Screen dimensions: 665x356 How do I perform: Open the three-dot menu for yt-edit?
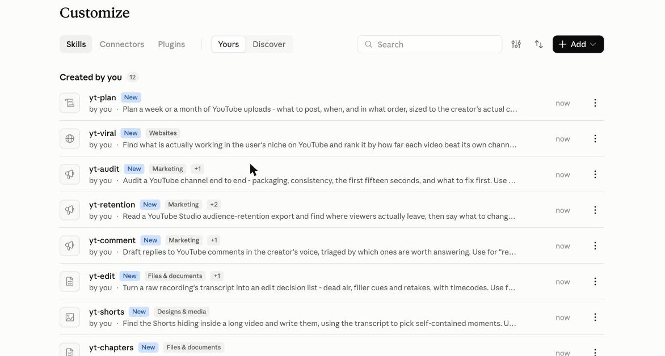tap(595, 281)
